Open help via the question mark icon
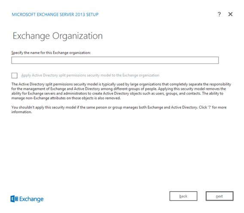Screen dimensions: 244x213 (219, 14)
